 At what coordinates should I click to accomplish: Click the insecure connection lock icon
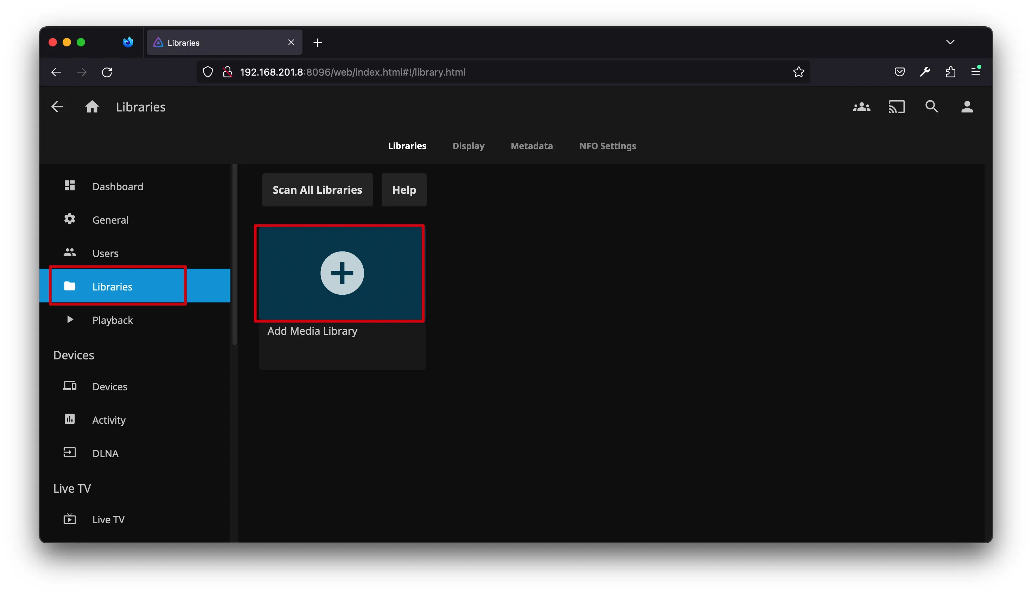(x=228, y=72)
